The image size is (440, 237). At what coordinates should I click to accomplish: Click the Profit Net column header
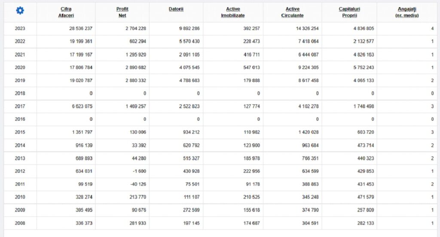click(122, 12)
